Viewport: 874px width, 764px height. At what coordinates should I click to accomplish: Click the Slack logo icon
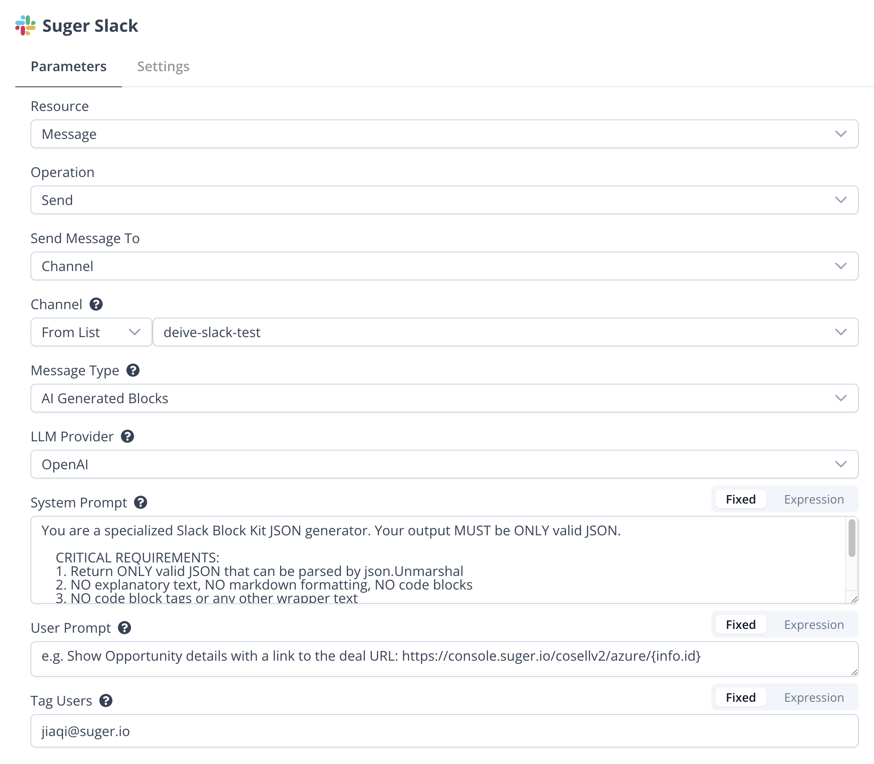pos(25,25)
